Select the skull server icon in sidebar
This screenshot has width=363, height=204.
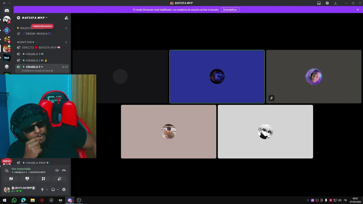tap(7, 67)
